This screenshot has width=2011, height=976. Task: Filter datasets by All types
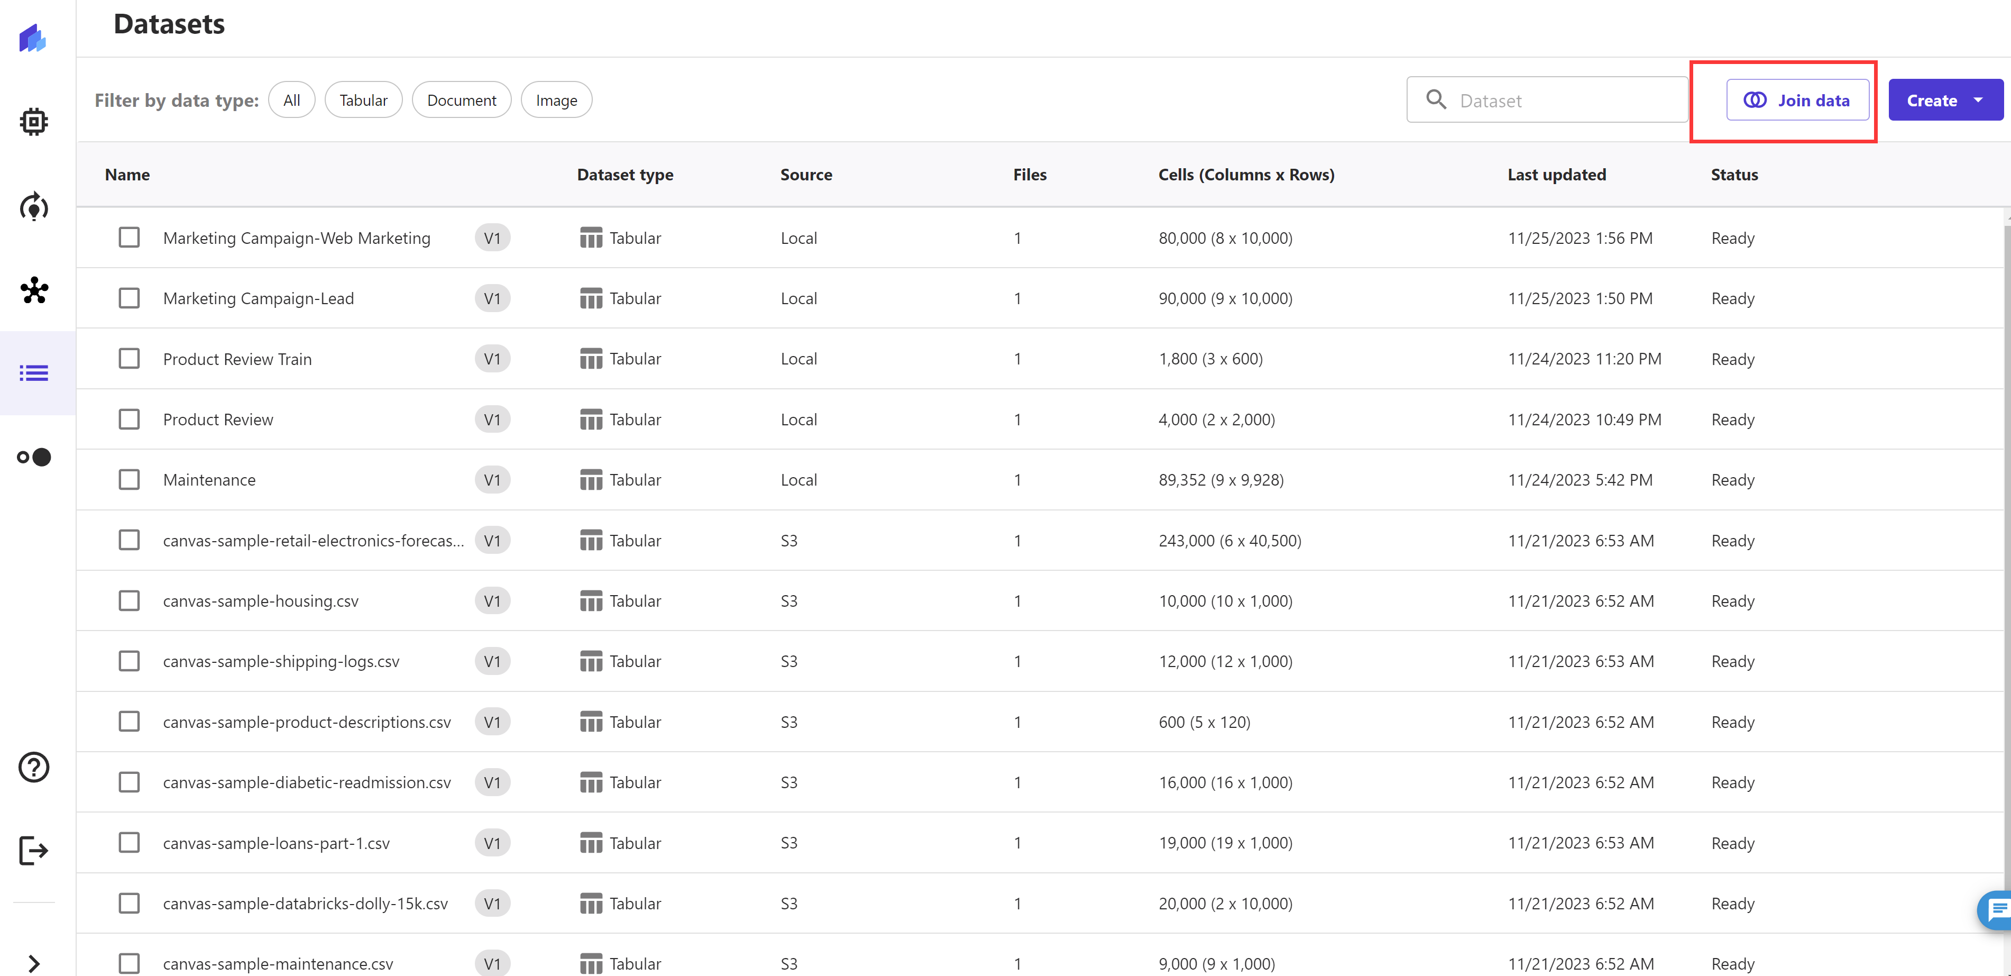291,100
